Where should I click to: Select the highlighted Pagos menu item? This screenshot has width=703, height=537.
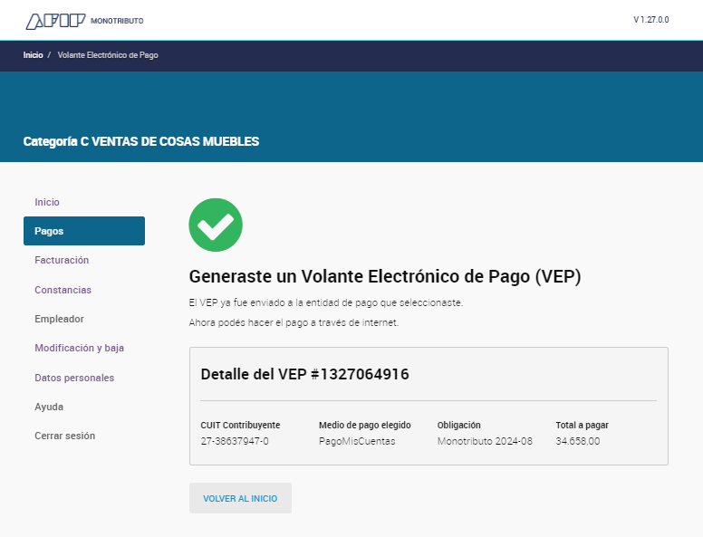84,231
